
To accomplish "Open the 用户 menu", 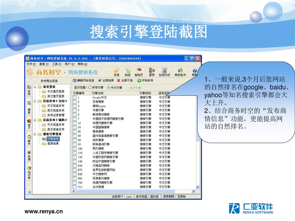I will 70,64.
